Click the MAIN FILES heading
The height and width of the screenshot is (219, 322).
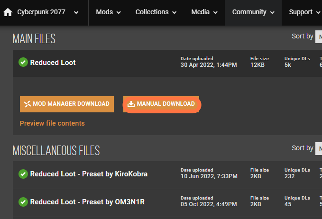point(34,38)
